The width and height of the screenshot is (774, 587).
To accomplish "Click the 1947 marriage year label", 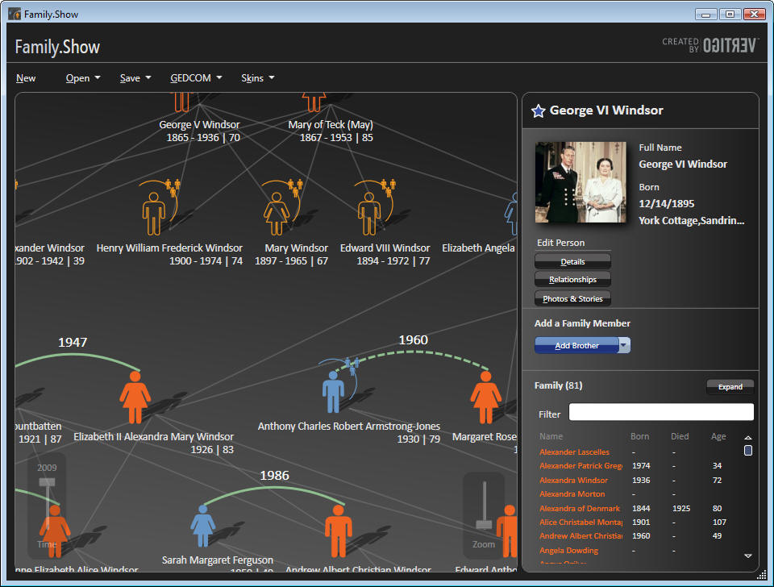I will 73,342.
